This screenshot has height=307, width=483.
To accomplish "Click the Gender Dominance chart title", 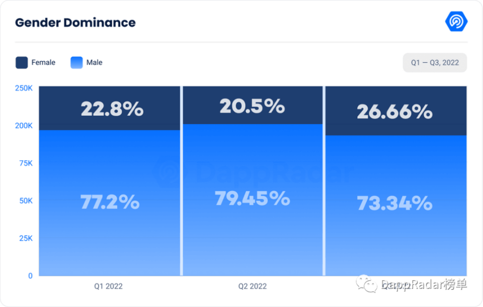I will (x=75, y=22).
